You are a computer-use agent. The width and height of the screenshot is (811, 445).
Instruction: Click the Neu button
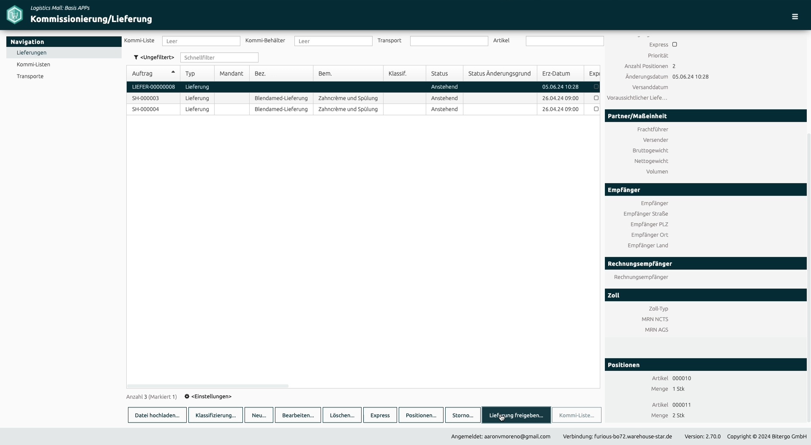pos(259,415)
